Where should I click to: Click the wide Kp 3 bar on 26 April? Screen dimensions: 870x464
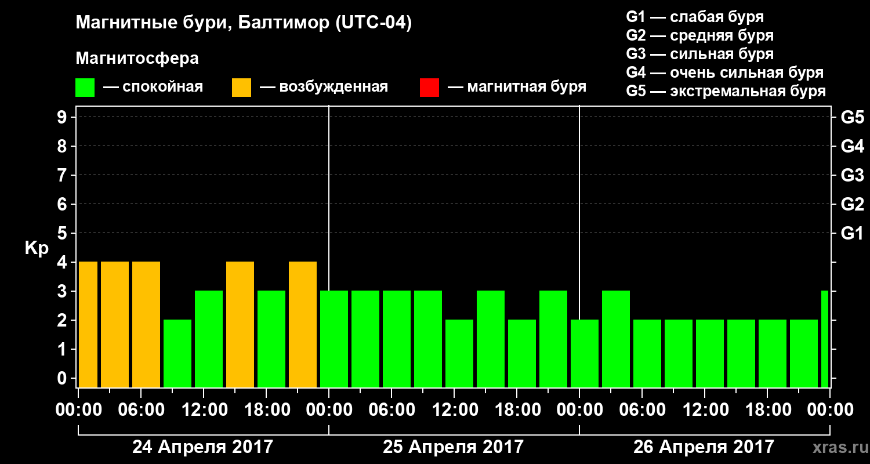(x=616, y=339)
